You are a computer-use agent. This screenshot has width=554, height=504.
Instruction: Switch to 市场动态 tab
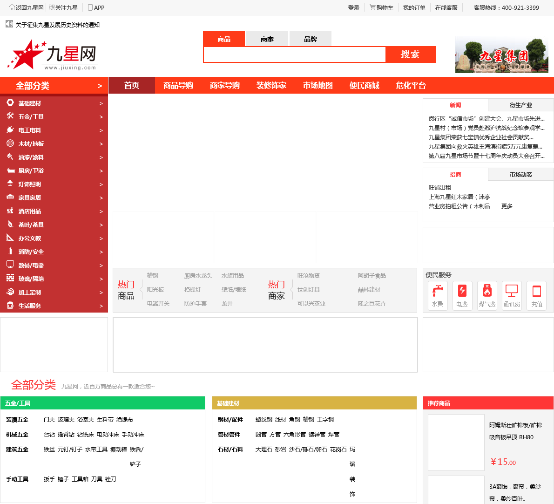(520, 174)
